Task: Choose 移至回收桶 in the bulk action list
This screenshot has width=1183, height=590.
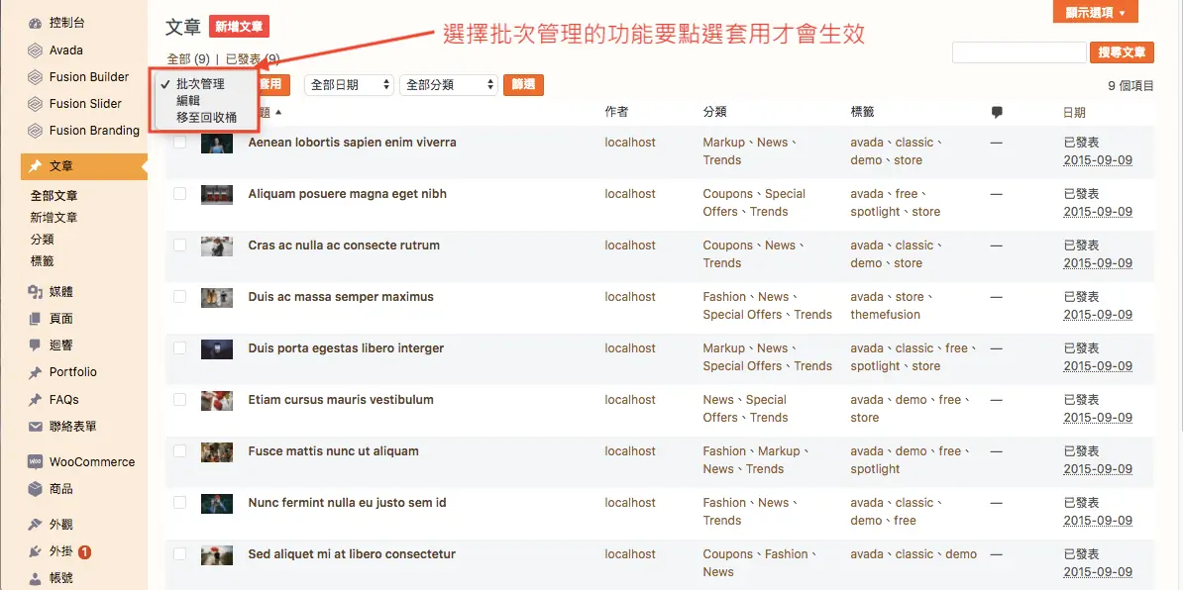Action: click(207, 117)
